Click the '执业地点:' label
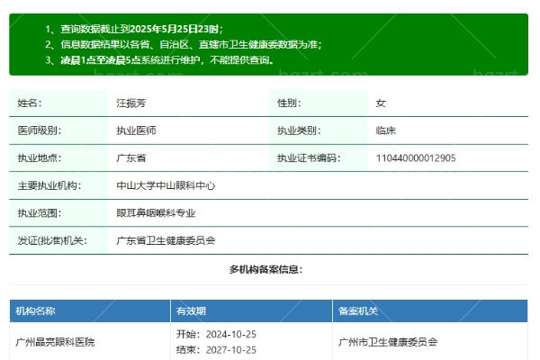The image size is (540, 360). pos(40,158)
